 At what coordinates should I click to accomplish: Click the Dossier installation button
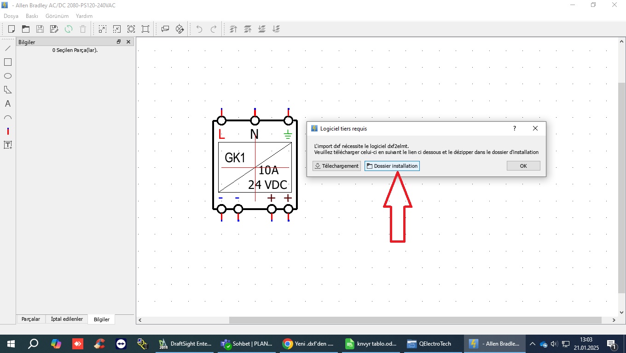[392, 166]
